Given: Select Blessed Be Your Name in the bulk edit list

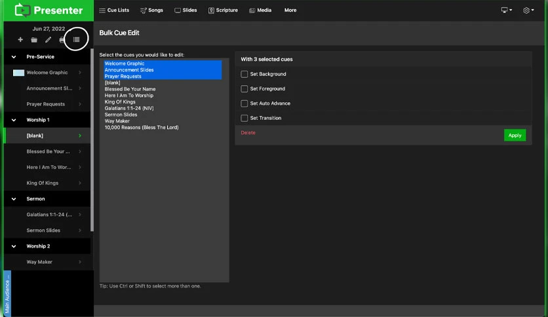Looking at the screenshot, I should pos(163,89).
